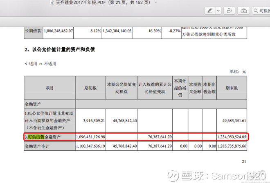Select the markup pen highlight tool
The image size is (270, 183).
(x=210, y=11)
